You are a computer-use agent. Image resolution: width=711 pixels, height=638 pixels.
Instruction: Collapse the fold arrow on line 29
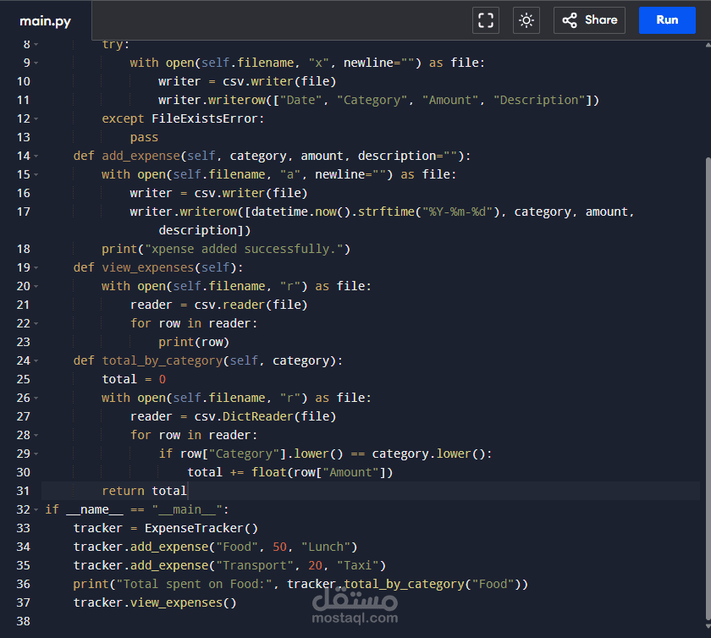36,454
